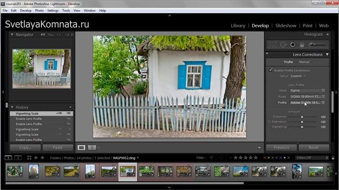Switch to the Library module
The width and height of the screenshot is (339, 190).
(238, 26)
